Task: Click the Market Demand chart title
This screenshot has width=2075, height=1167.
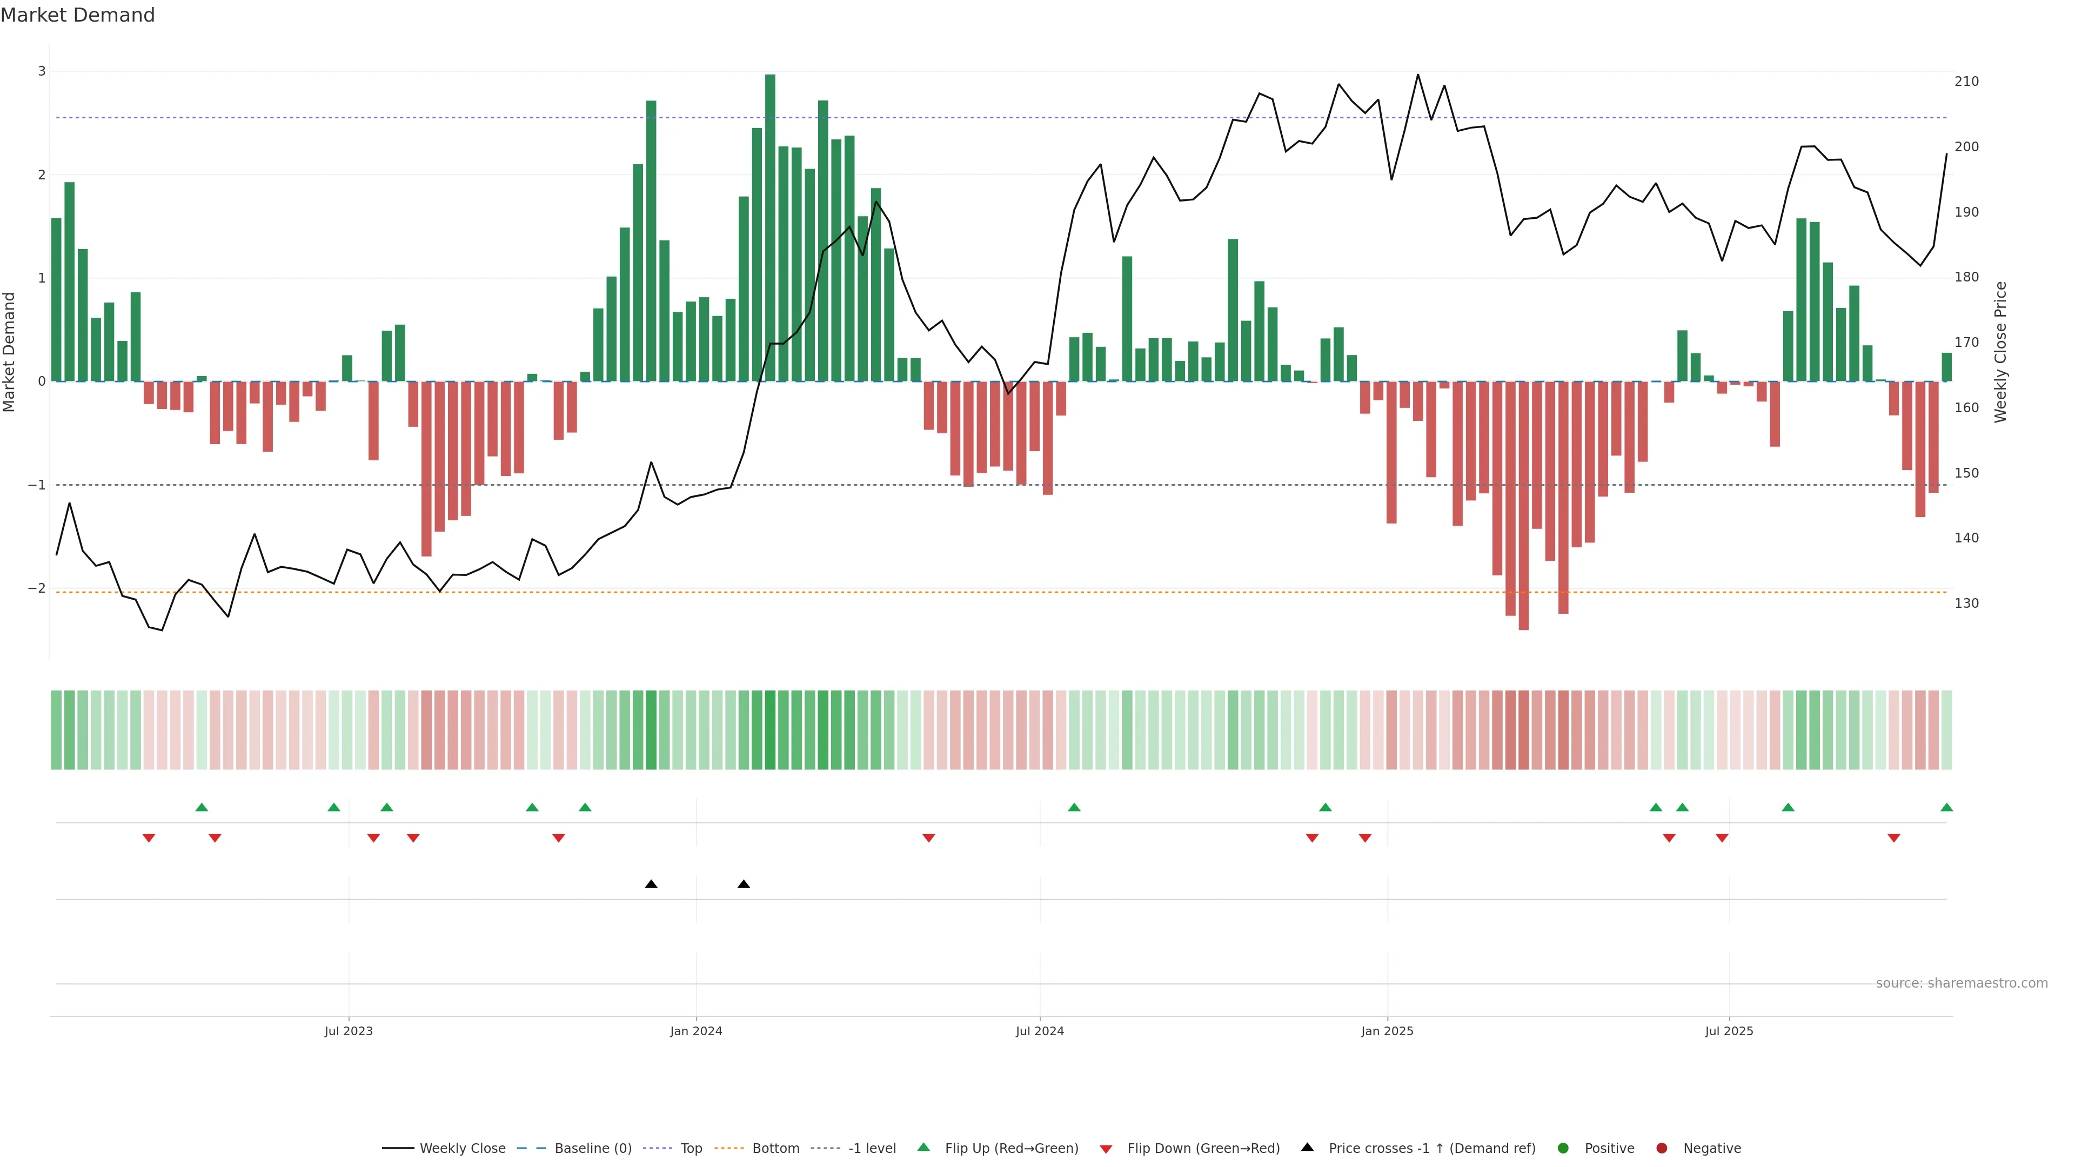Action: (77, 15)
